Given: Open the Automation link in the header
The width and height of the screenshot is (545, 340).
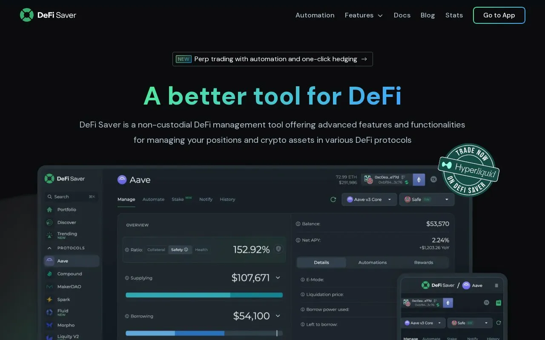Looking at the screenshot, I should (315, 15).
